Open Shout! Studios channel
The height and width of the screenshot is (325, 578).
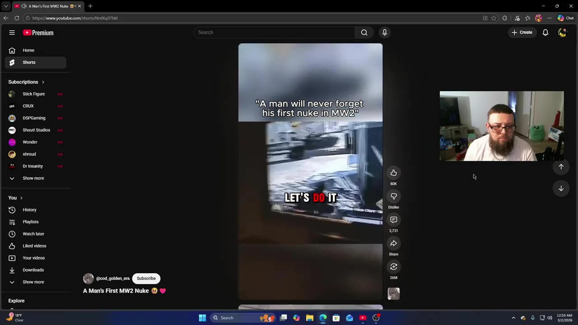click(x=35, y=130)
